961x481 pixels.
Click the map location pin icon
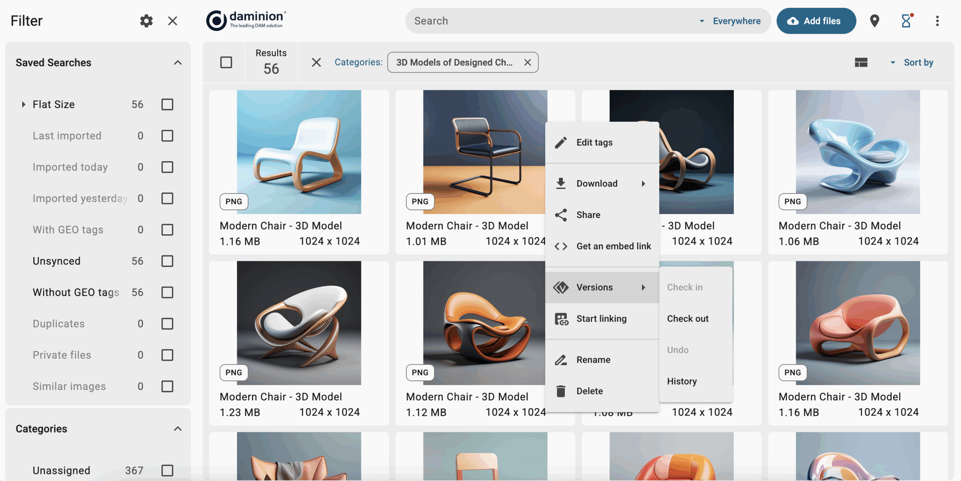(874, 21)
